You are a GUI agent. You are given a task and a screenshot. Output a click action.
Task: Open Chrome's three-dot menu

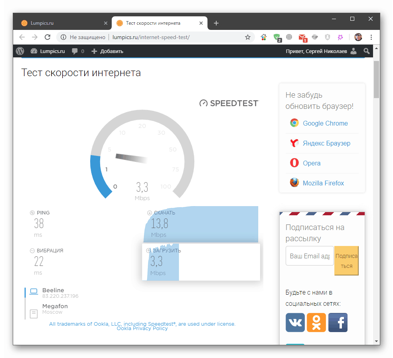pyautogui.click(x=371, y=37)
